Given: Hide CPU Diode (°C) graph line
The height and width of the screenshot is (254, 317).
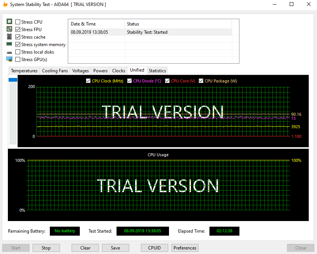Looking at the screenshot, I should point(129,81).
